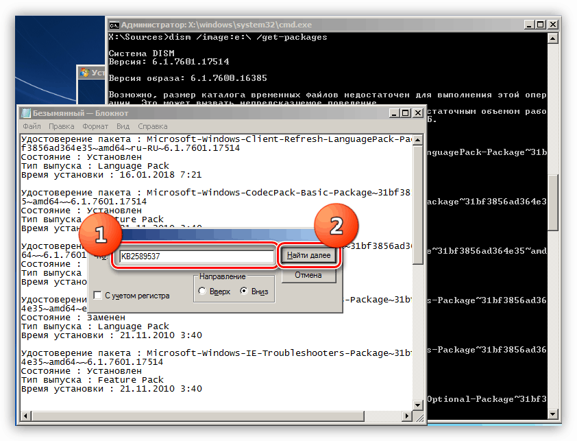This screenshot has height=441, width=577.
Task: Click cmd window scrollbar down arrow
Action: (553, 414)
